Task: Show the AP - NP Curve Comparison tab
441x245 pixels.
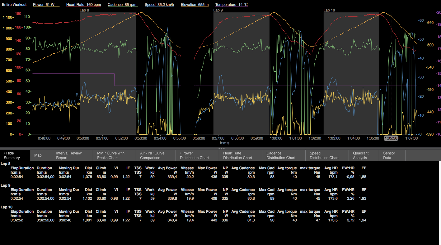Action: coord(152,155)
